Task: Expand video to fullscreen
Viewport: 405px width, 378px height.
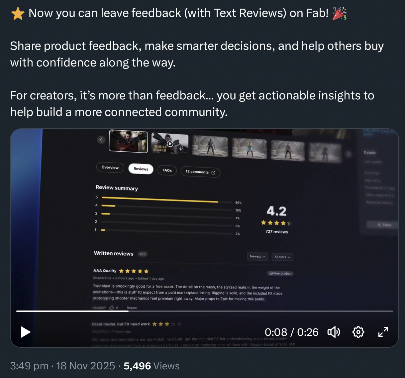Action: [x=383, y=332]
